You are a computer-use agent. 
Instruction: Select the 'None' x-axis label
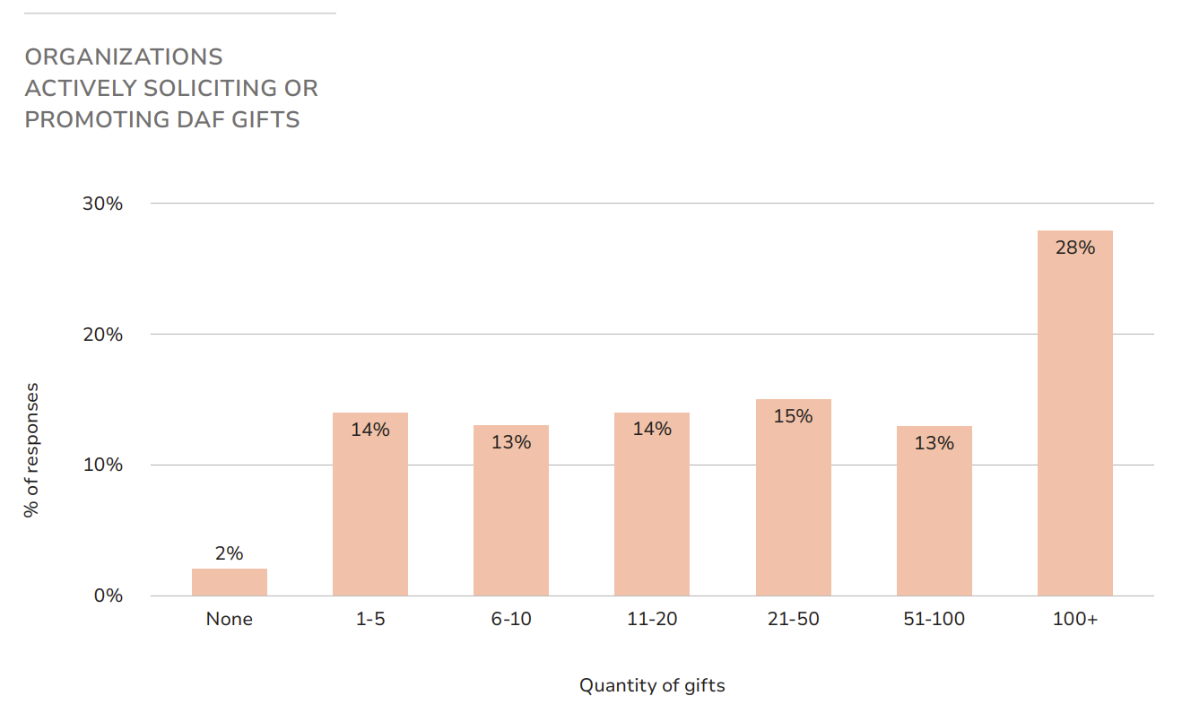[x=229, y=619]
